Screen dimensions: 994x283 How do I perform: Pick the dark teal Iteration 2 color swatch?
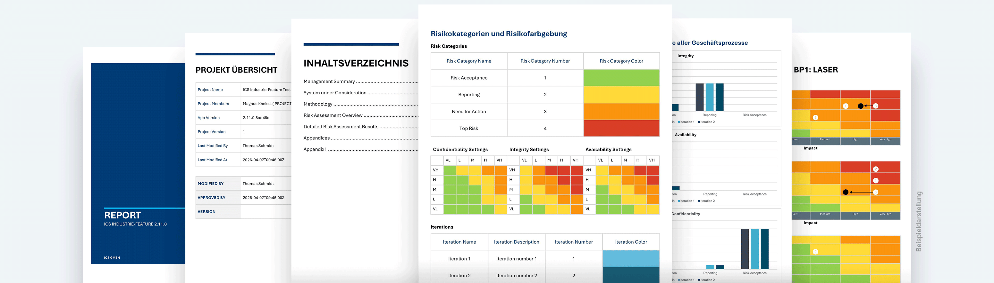(631, 275)
